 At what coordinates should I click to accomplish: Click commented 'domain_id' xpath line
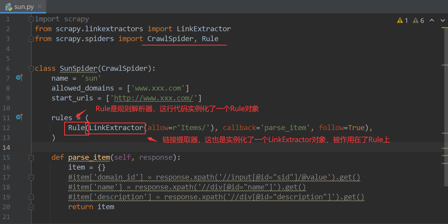coord(214,177)
